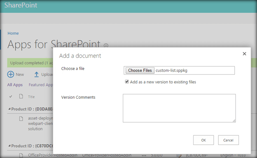Click the info icon beside Apps for SharePoint
Viewport: 257px width, 158px height.
pos(106,45)
